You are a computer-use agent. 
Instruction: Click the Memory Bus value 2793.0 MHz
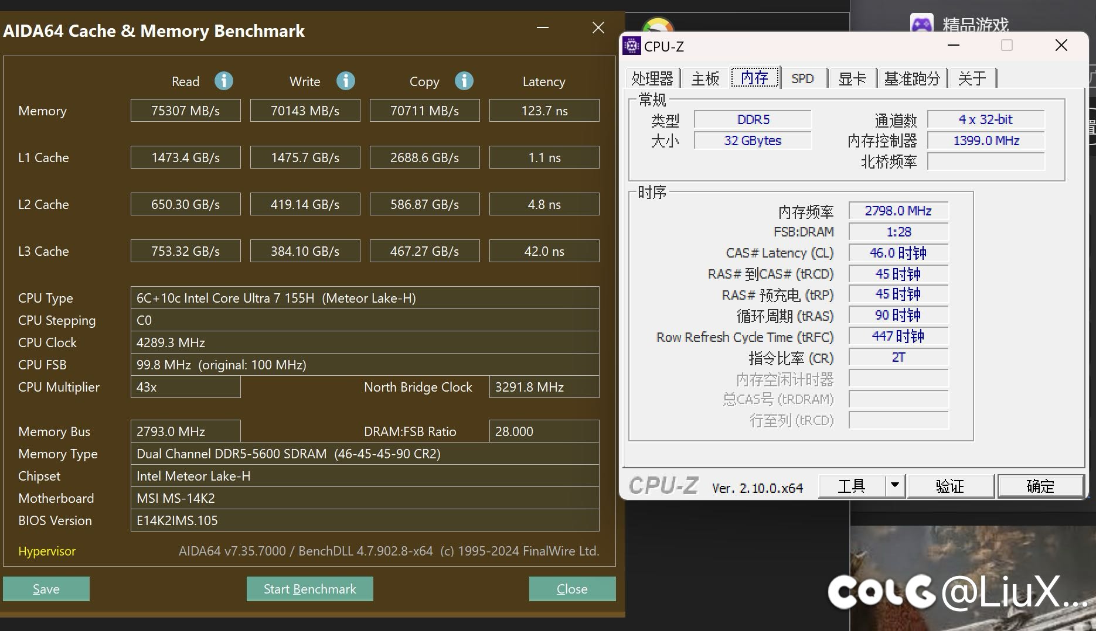186,431
